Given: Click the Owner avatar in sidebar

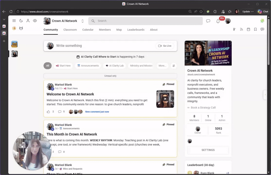Looking at the screenshot, I should (x=198, y=129).
